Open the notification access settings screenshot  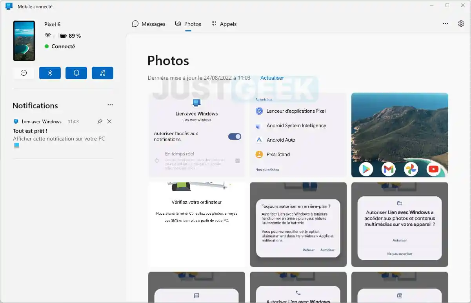click(x=196, y=135)
